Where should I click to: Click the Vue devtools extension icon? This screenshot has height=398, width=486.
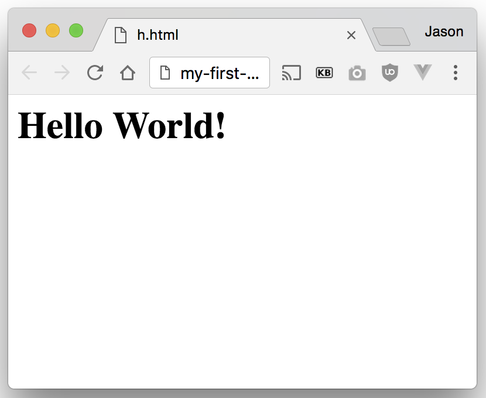coord(422,72)
